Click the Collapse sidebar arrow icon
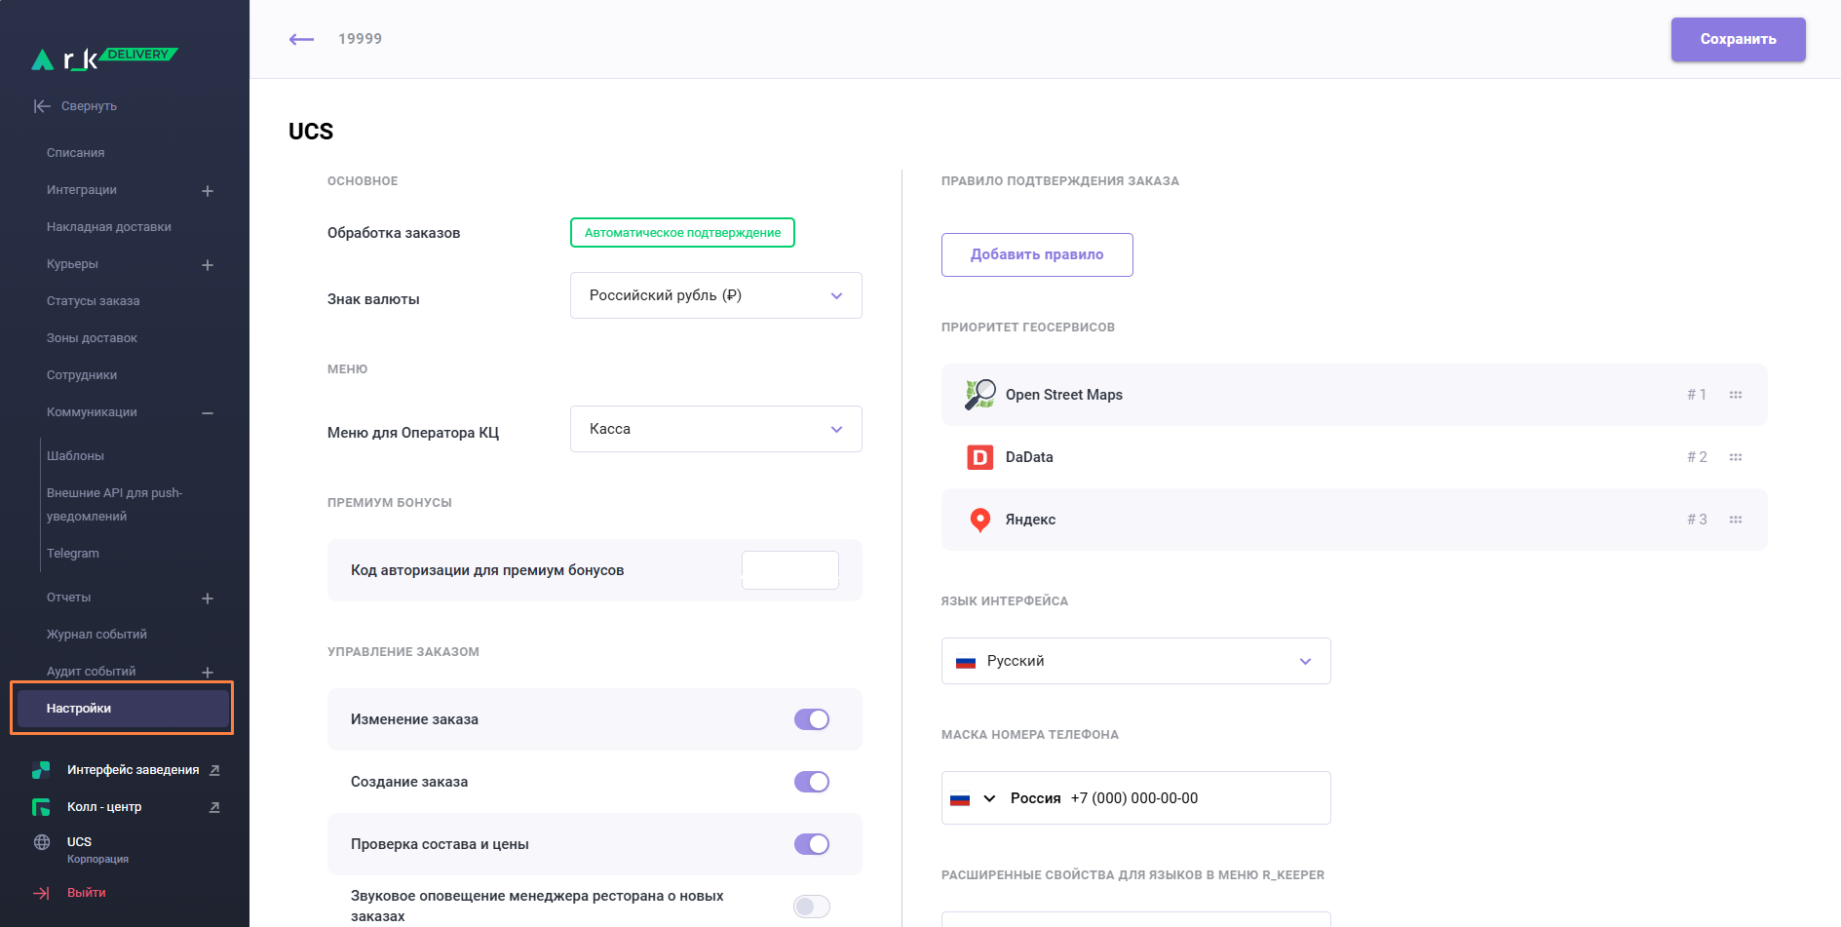1841x927 pixels. pyautogui.click(x=42, y=106)
